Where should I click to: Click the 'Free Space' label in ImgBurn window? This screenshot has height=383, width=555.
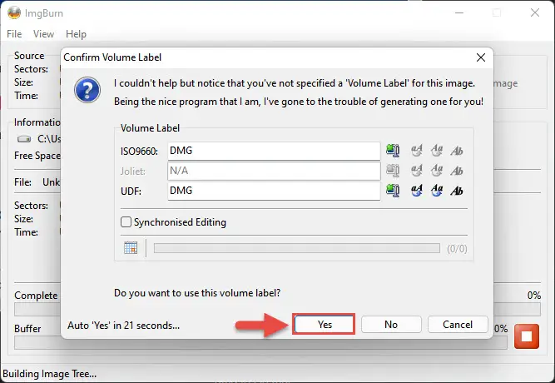point(37,156)
